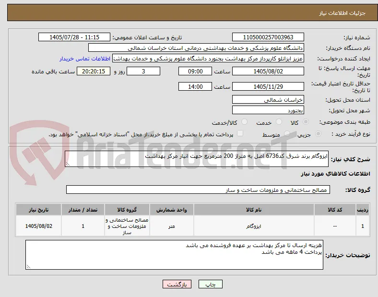The image size is (378, 297).
Task: Click the بازگشت (back) button
Action: click(x=177, y=284)
